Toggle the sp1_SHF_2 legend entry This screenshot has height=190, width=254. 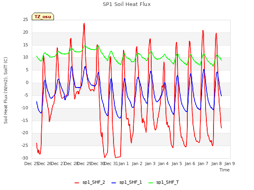coord(90,182)
